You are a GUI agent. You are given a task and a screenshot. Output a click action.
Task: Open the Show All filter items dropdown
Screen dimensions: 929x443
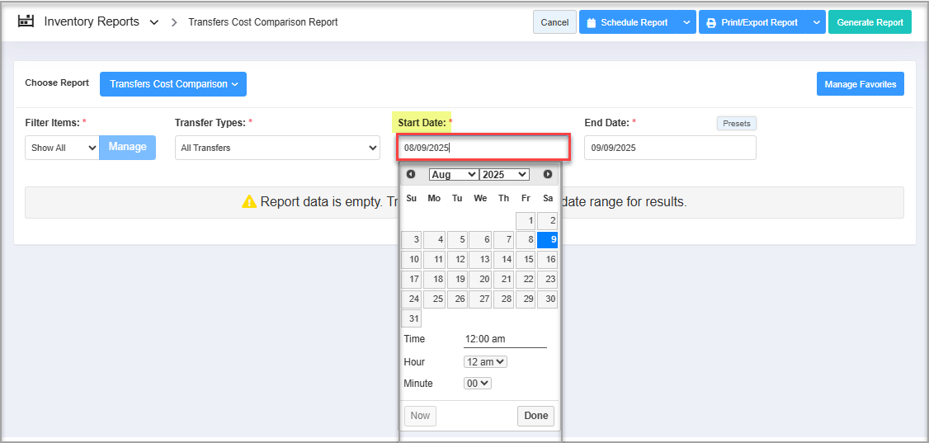tap(62, 148)
